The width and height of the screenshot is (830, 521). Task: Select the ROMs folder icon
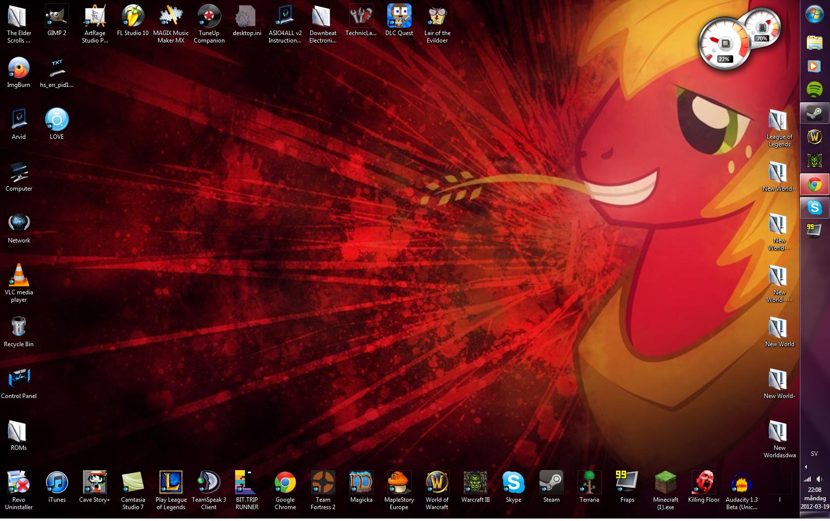[x=19, y=436]
